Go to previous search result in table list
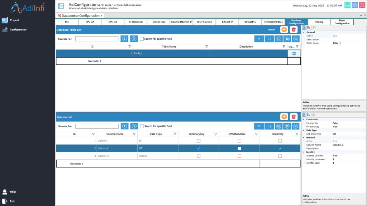 124,39
